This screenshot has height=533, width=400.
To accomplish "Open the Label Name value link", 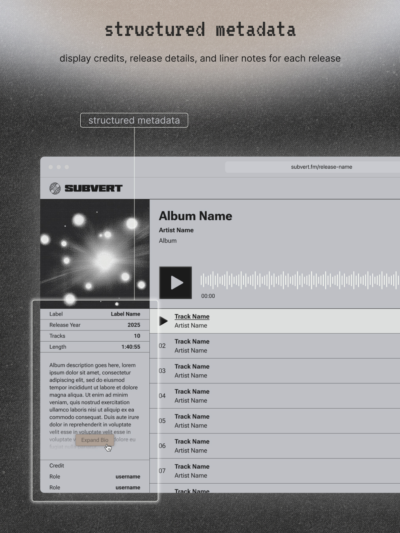I will click(125, 314).
